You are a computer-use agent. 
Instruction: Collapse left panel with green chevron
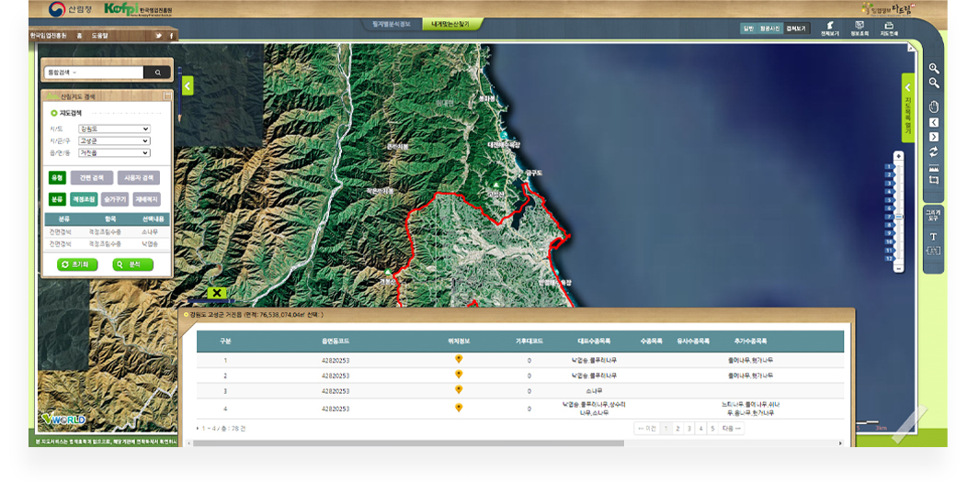point(188,84)
